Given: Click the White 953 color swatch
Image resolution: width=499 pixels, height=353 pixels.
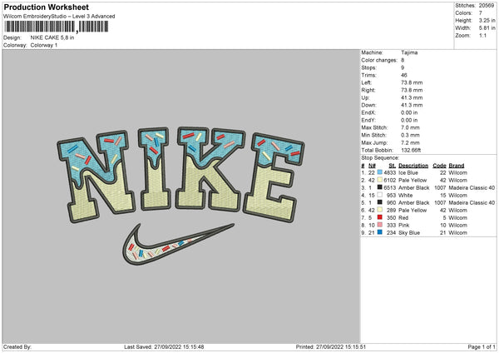Looking at the screenshot, I should [x=380, y=195].
